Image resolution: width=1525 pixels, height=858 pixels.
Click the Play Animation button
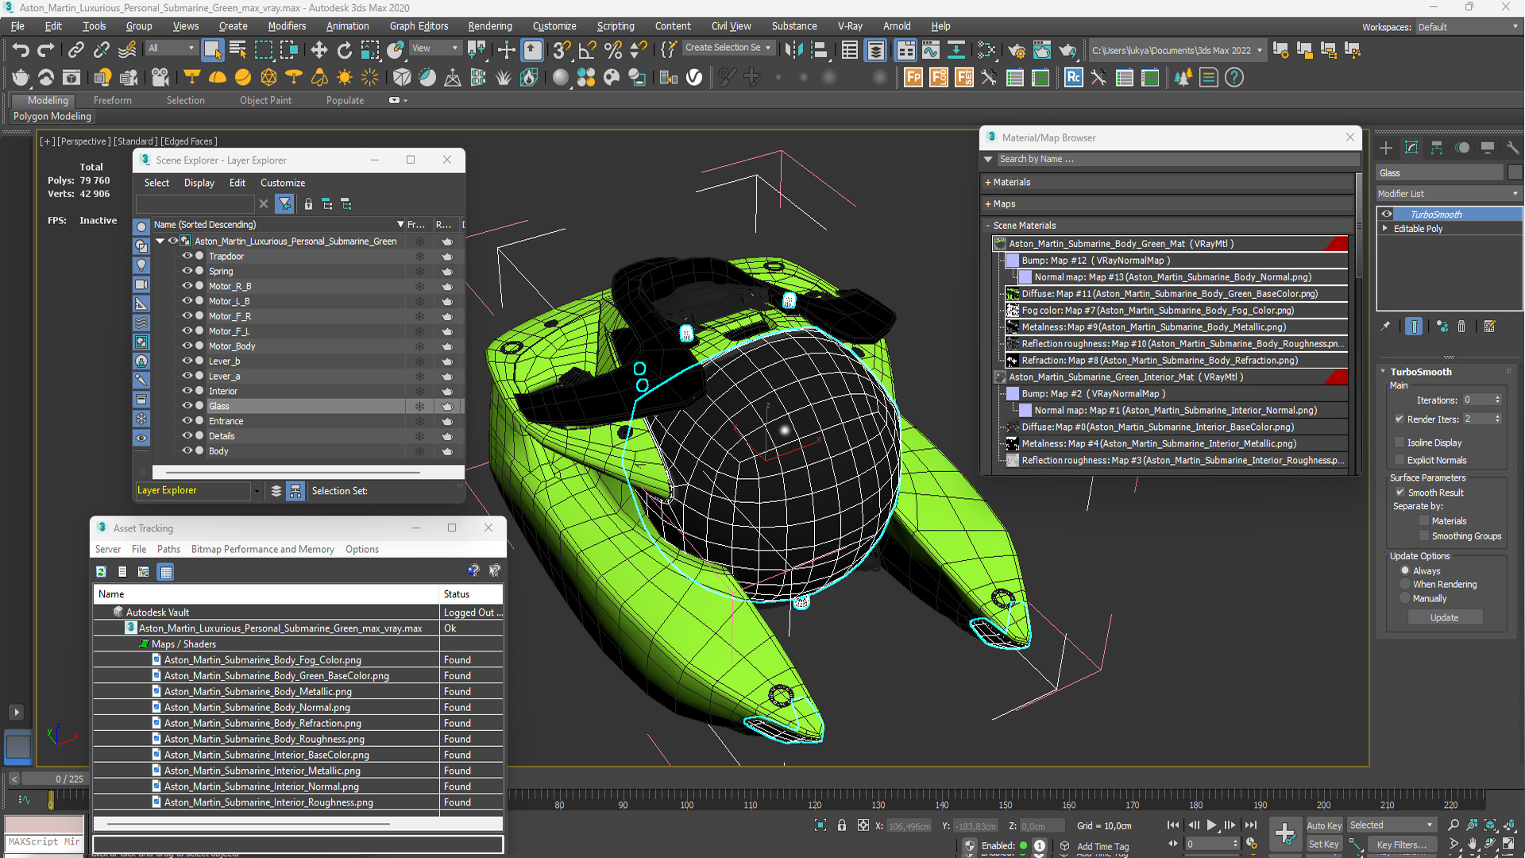click(x=1211, y=825)
